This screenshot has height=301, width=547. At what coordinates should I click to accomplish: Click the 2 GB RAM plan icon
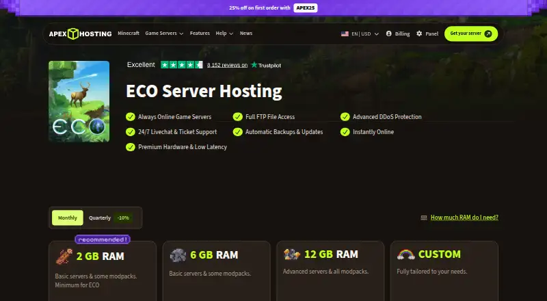[64, 256]
